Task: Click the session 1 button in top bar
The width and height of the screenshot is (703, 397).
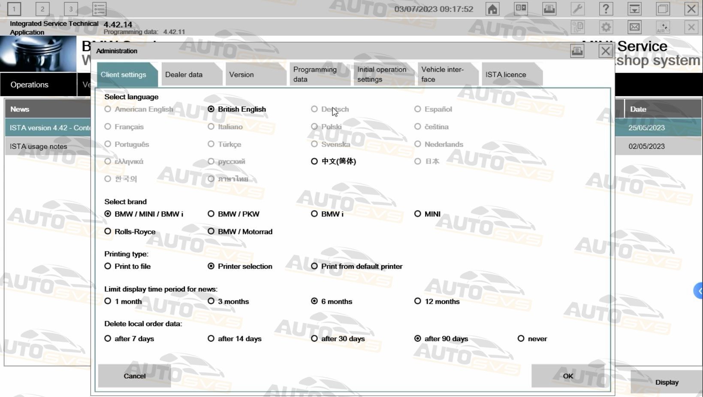Action: 14,9
